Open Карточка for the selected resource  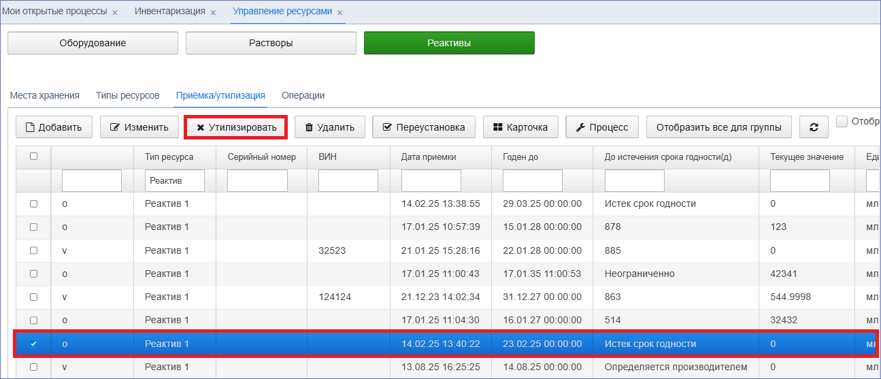(x=520, y=127)
